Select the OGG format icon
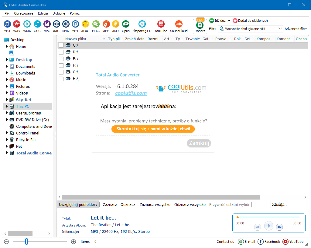Image resolution: width=311 pixels, height=248 pixels. pos(37,24)
